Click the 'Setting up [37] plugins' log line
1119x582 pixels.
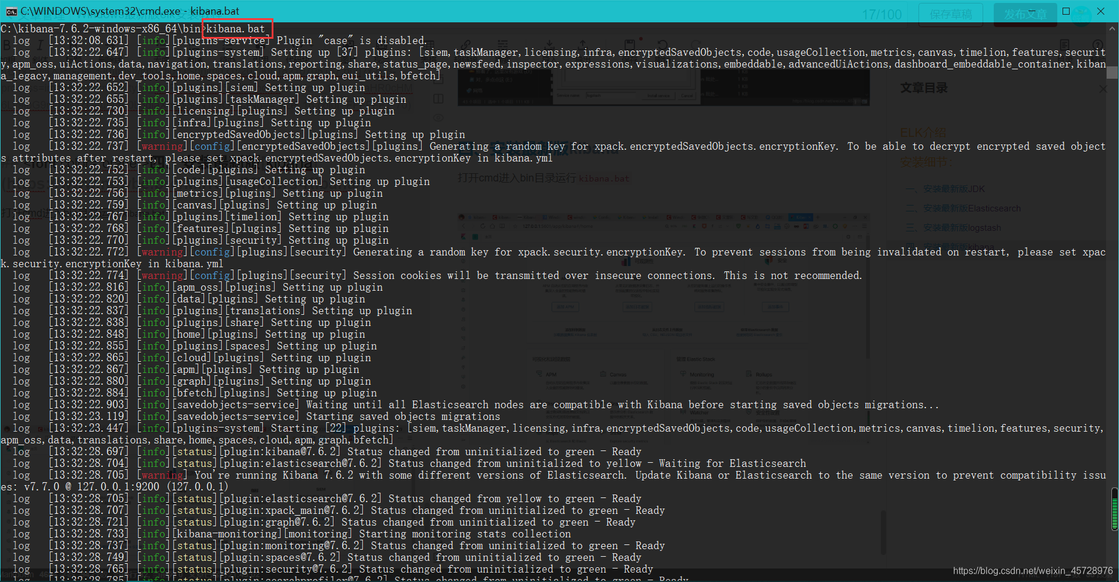(x=553, y=64)
